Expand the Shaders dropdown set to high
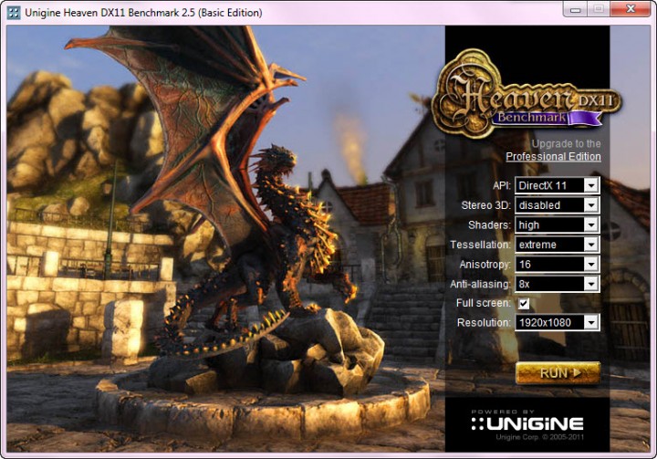657x459 pixels. 558,224
